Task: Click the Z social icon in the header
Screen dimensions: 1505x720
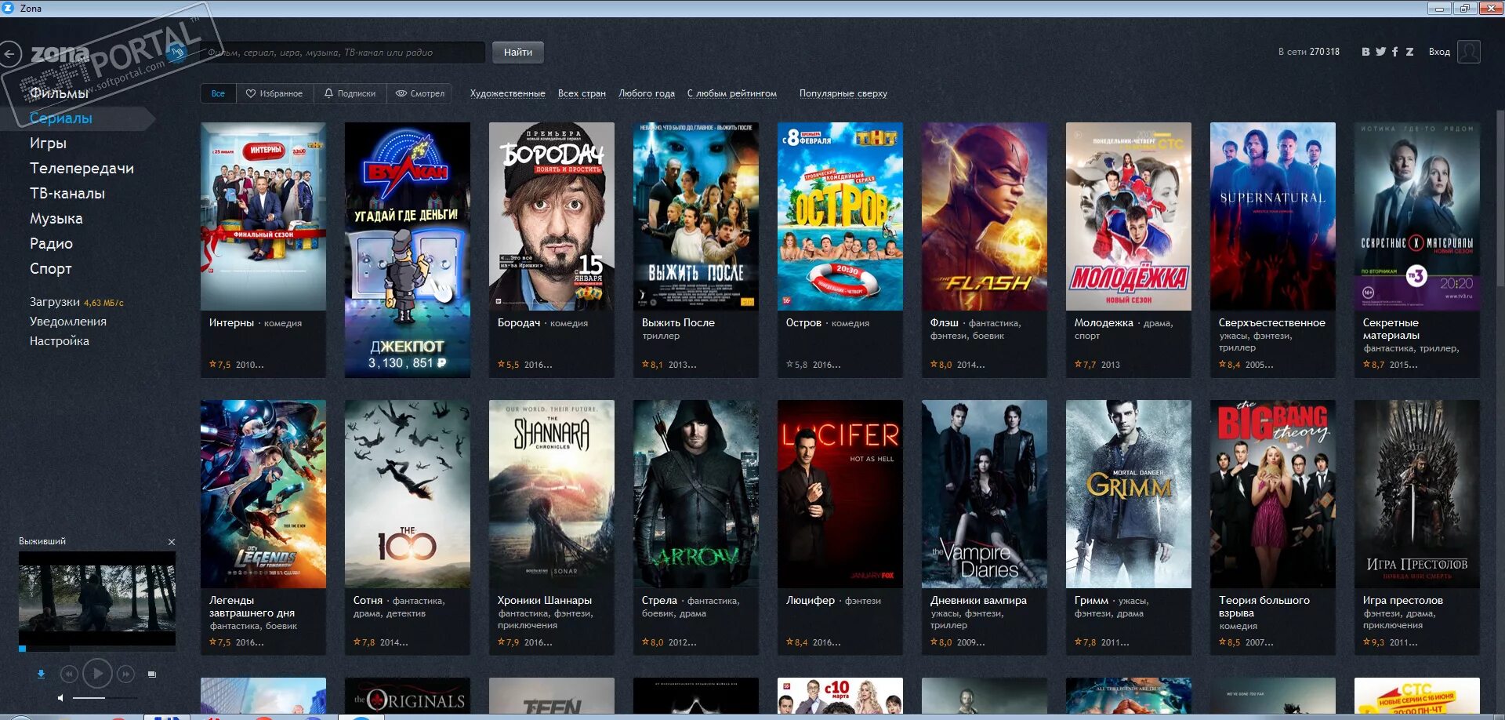Action: (1409, 52)
